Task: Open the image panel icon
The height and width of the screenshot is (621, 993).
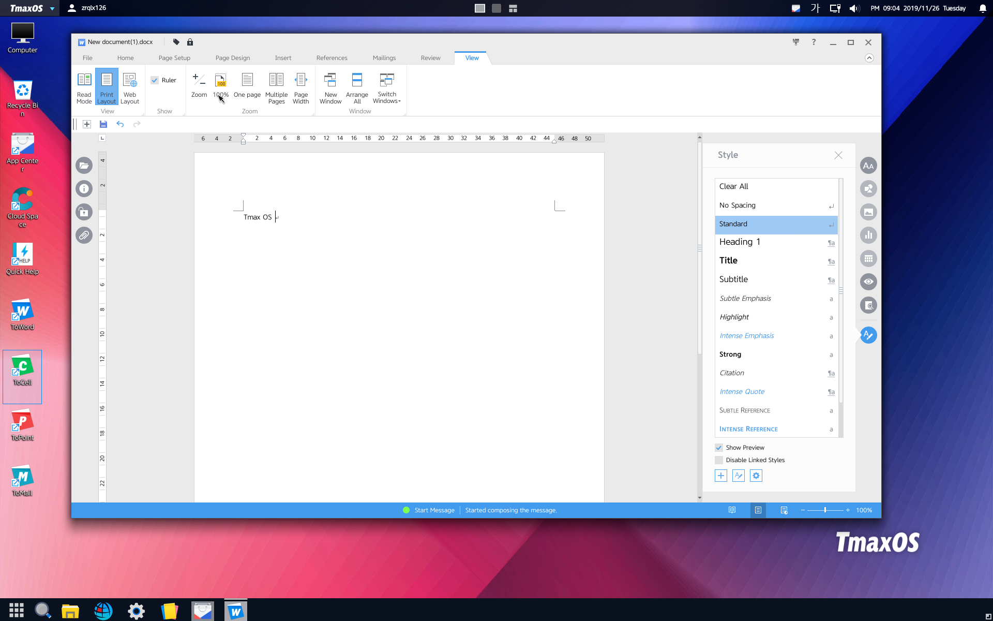Action: 868,212
